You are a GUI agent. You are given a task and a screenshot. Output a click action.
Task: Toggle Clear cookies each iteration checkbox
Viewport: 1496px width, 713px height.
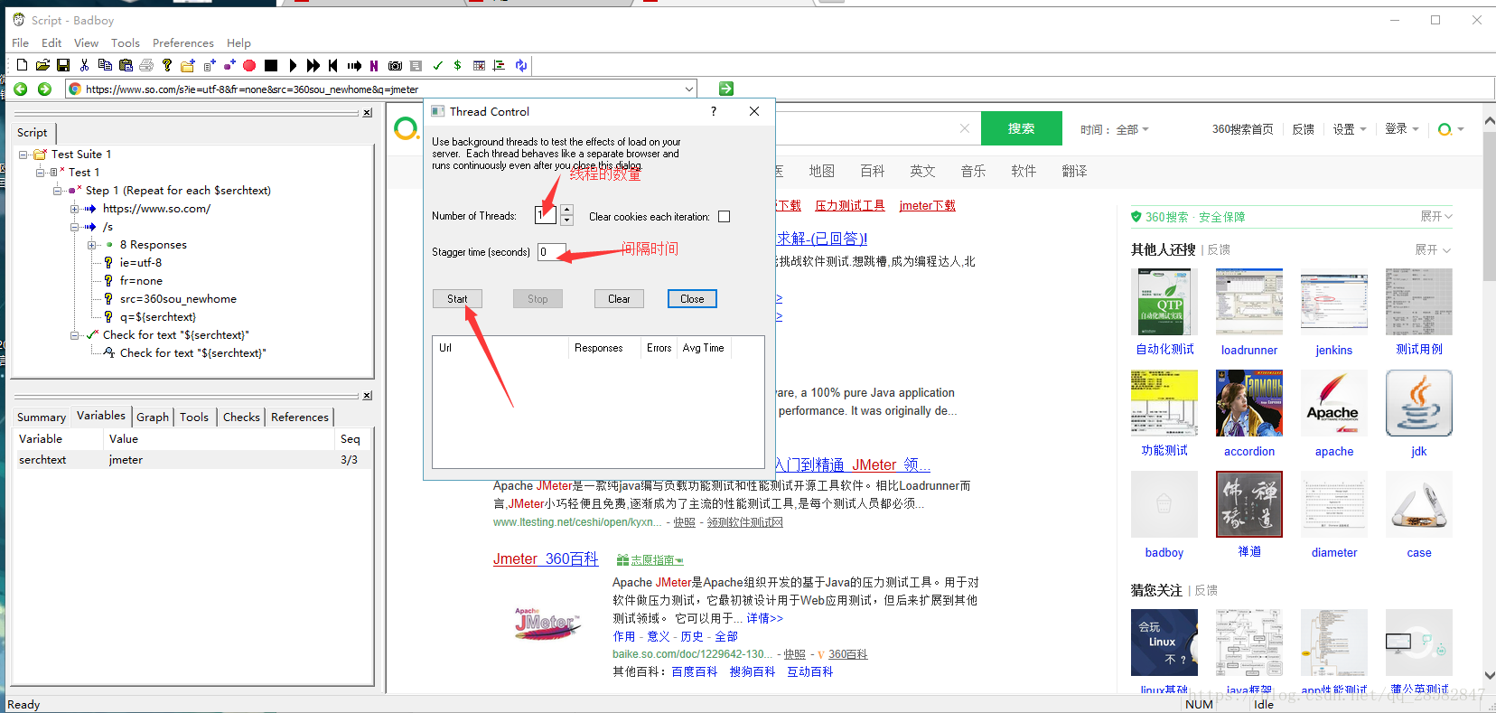click(724, 217)
